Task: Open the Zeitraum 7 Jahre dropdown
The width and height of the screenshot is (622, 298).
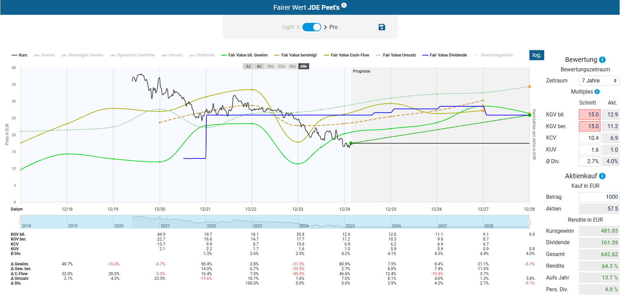Action: (x=599, y=81)
